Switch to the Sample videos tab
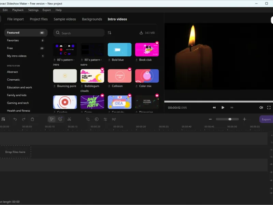The height and width of the screenshot is (205, 273). click(x=65, y=19)
